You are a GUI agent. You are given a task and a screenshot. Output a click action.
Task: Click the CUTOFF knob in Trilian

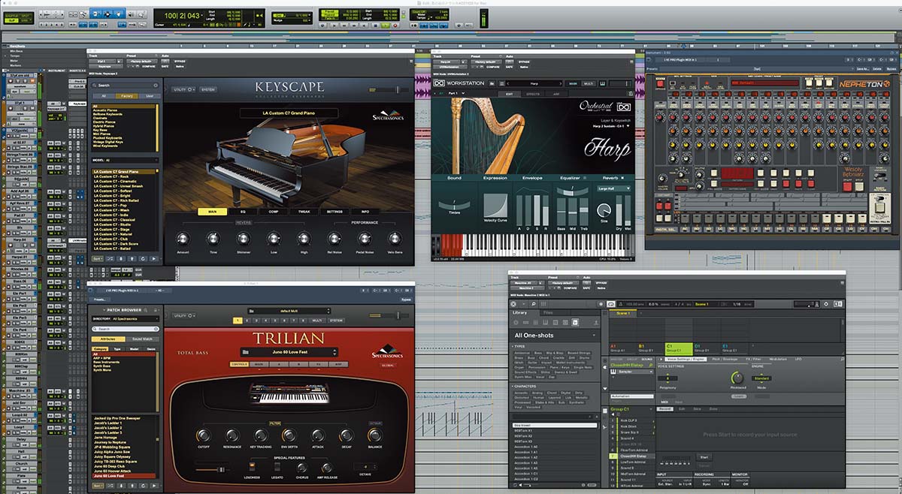[x=204, y=435]
